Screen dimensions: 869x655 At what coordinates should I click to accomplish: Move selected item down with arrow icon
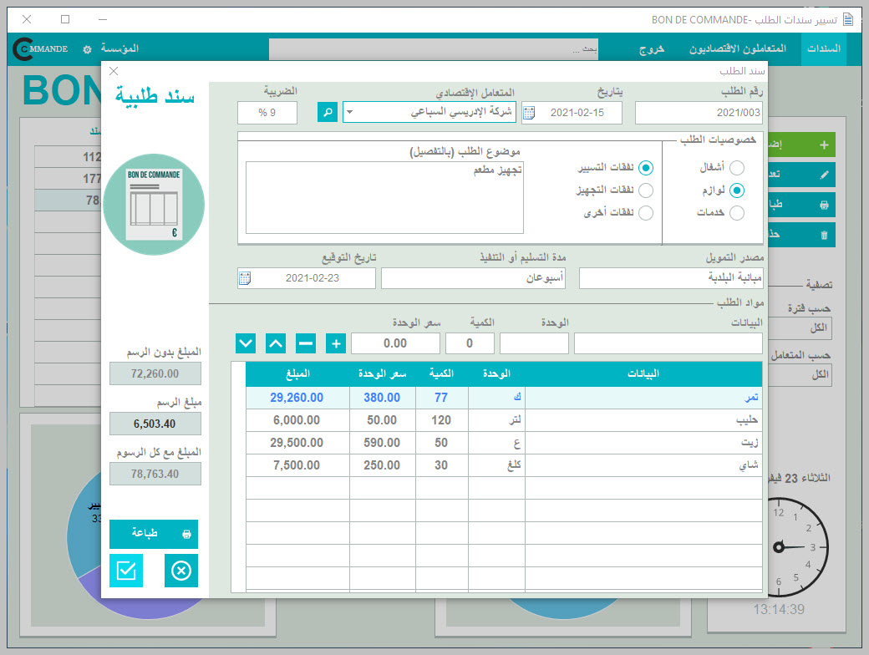point(246,343)
